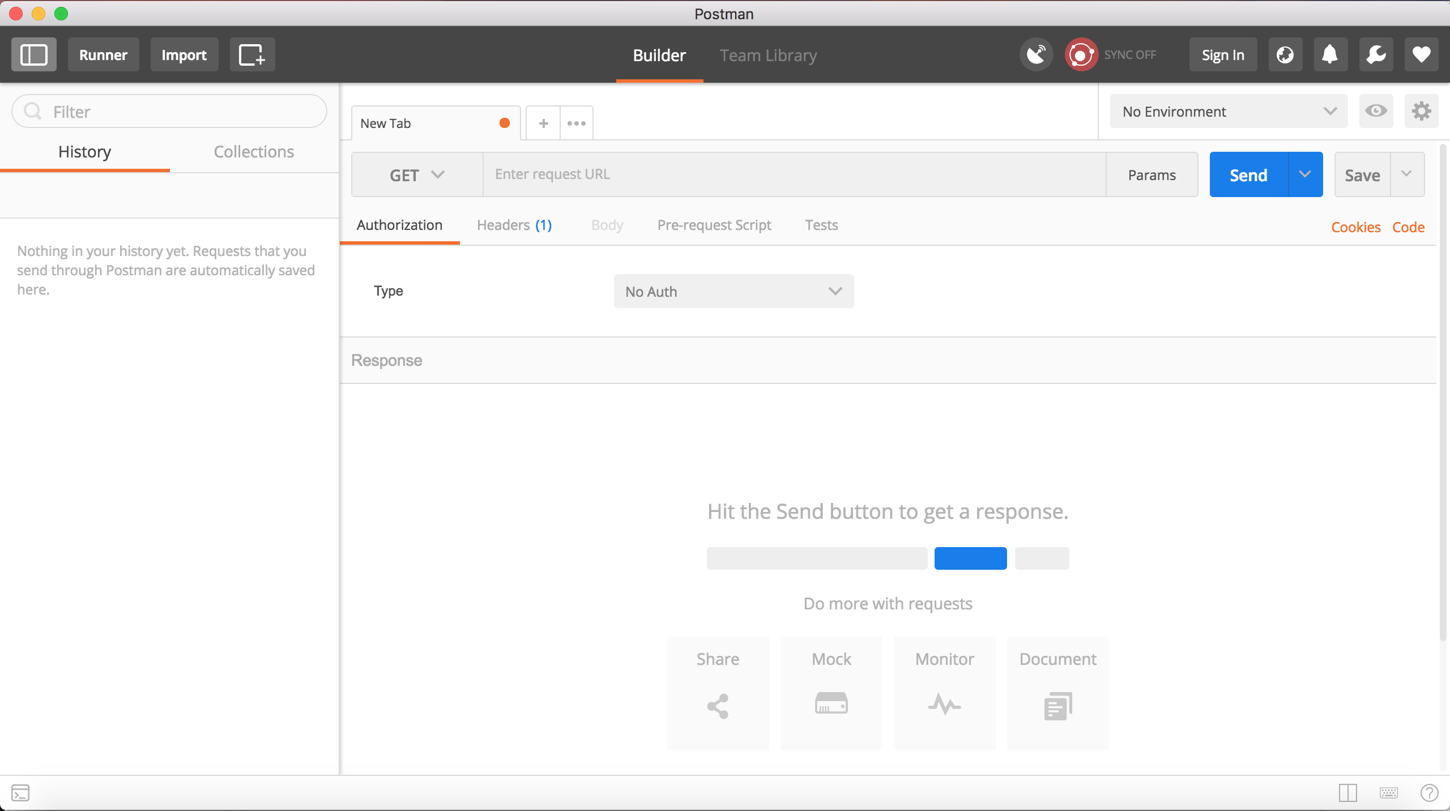The width and height of the screenshot is (1450, 811).
Task: Open notifications bell icon
Action: click(1330, 55)
